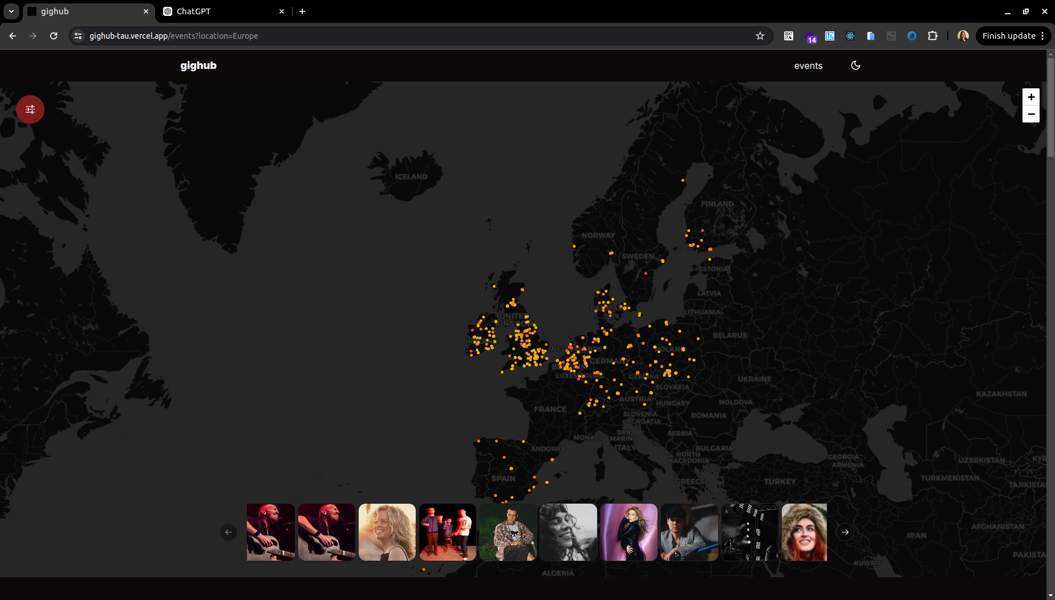Screen dimensions: 1055x600
Task: Click the page vertical scrollbar
Action: (1050, 107)
